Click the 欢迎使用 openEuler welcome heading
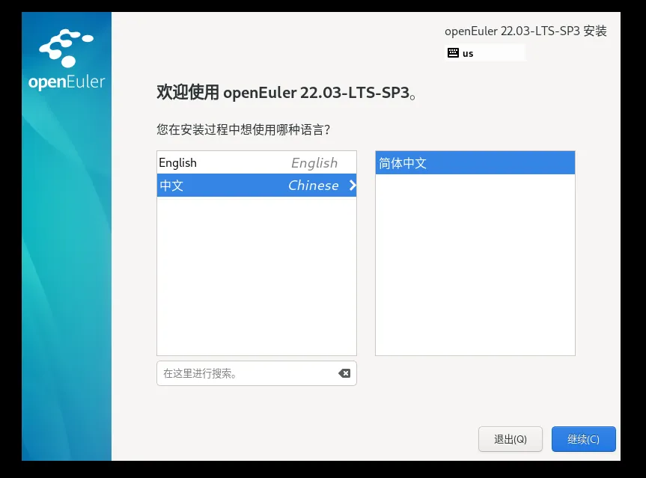This screenshot has width=646, height=478. point(287,93)
